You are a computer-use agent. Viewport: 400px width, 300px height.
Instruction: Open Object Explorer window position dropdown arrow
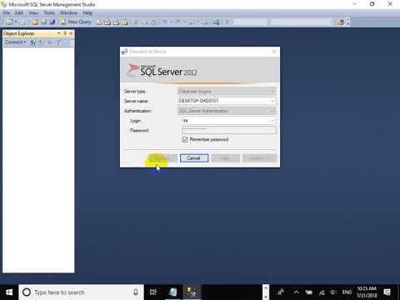click(59, 33)
